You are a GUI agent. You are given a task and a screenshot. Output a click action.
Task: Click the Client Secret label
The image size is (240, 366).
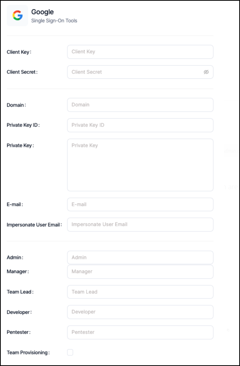(x=22, y=72)
